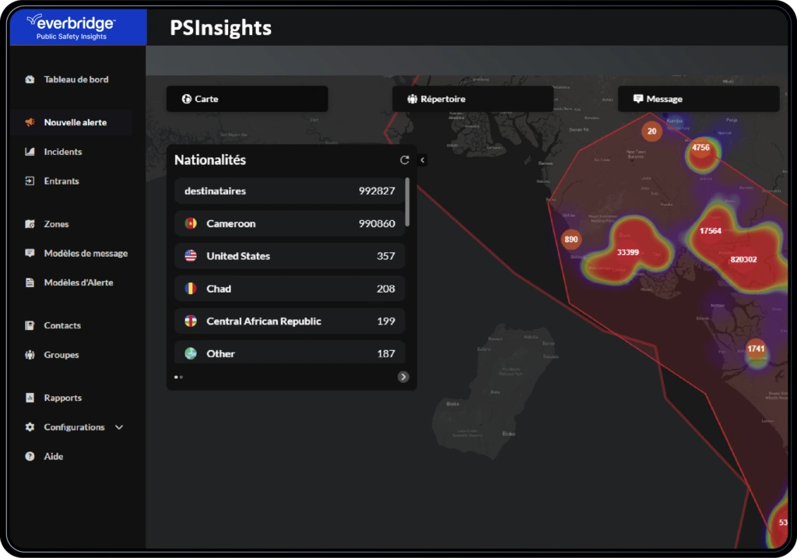
Task: Click the United States flag icon
Action: coord(191,255)
